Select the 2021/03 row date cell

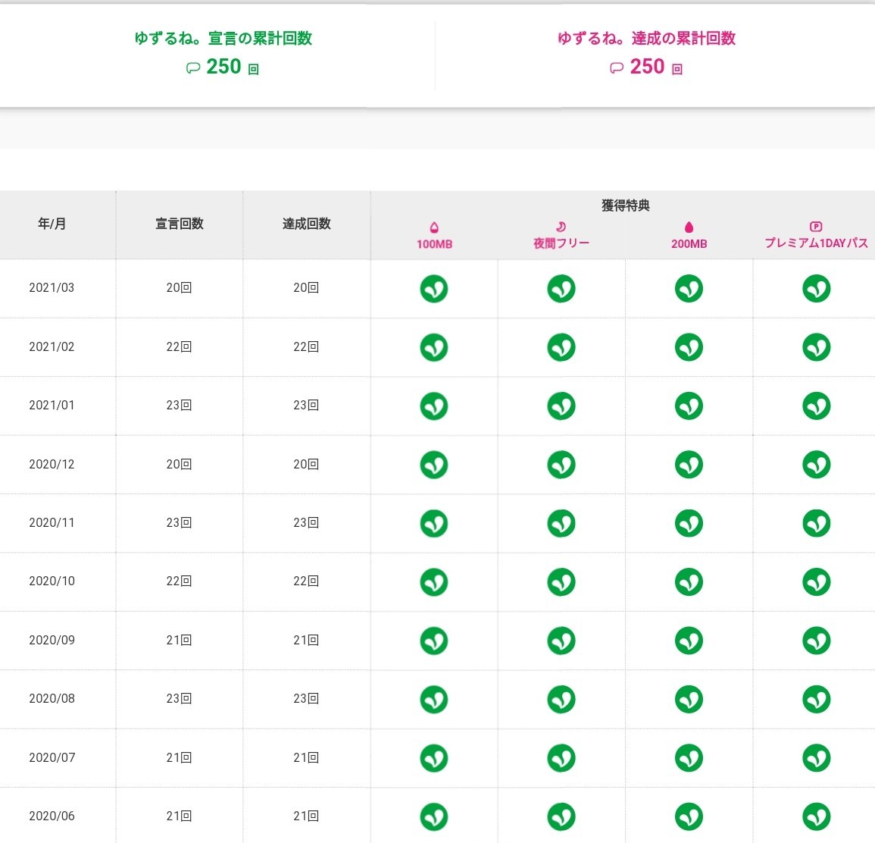tap(52, 288)
